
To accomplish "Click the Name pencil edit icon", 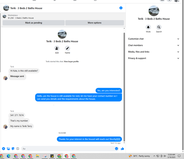I will (67, 48).
